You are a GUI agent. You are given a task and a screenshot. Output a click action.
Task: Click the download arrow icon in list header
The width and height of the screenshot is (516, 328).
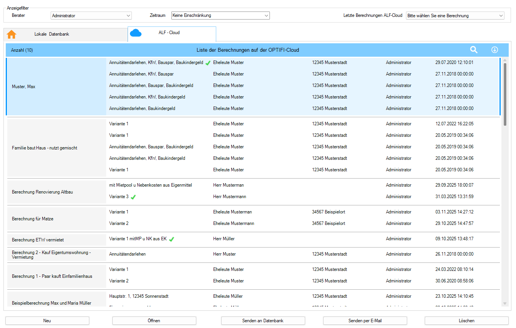[x=495, y=50]
